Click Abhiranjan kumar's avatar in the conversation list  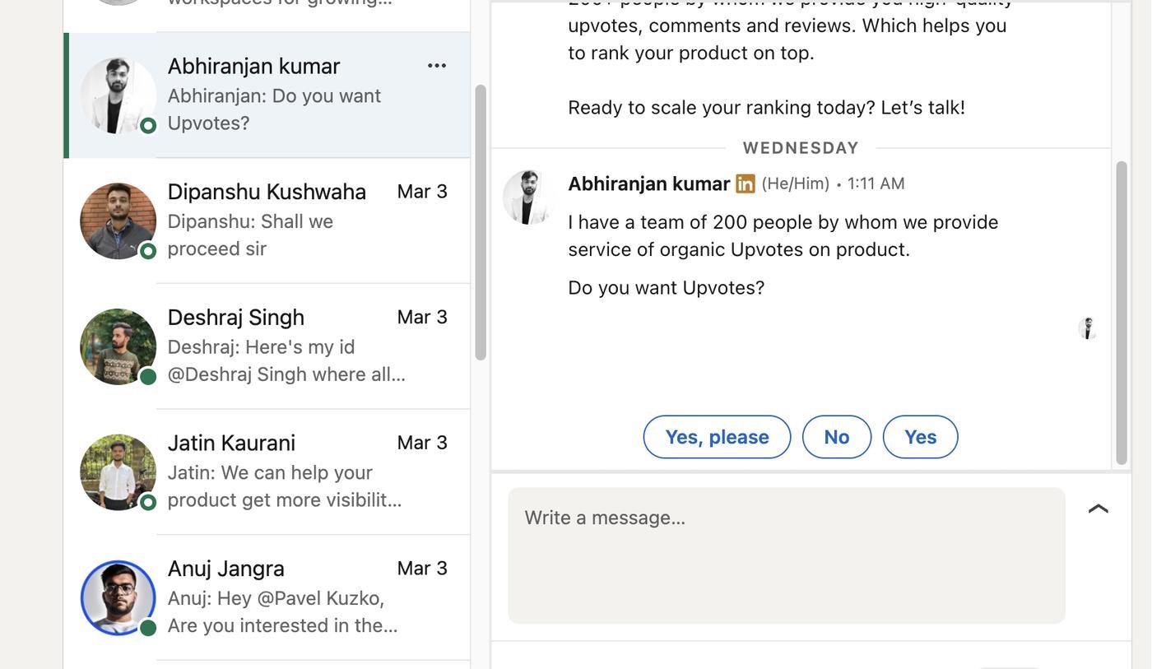(x=118, y=95)
